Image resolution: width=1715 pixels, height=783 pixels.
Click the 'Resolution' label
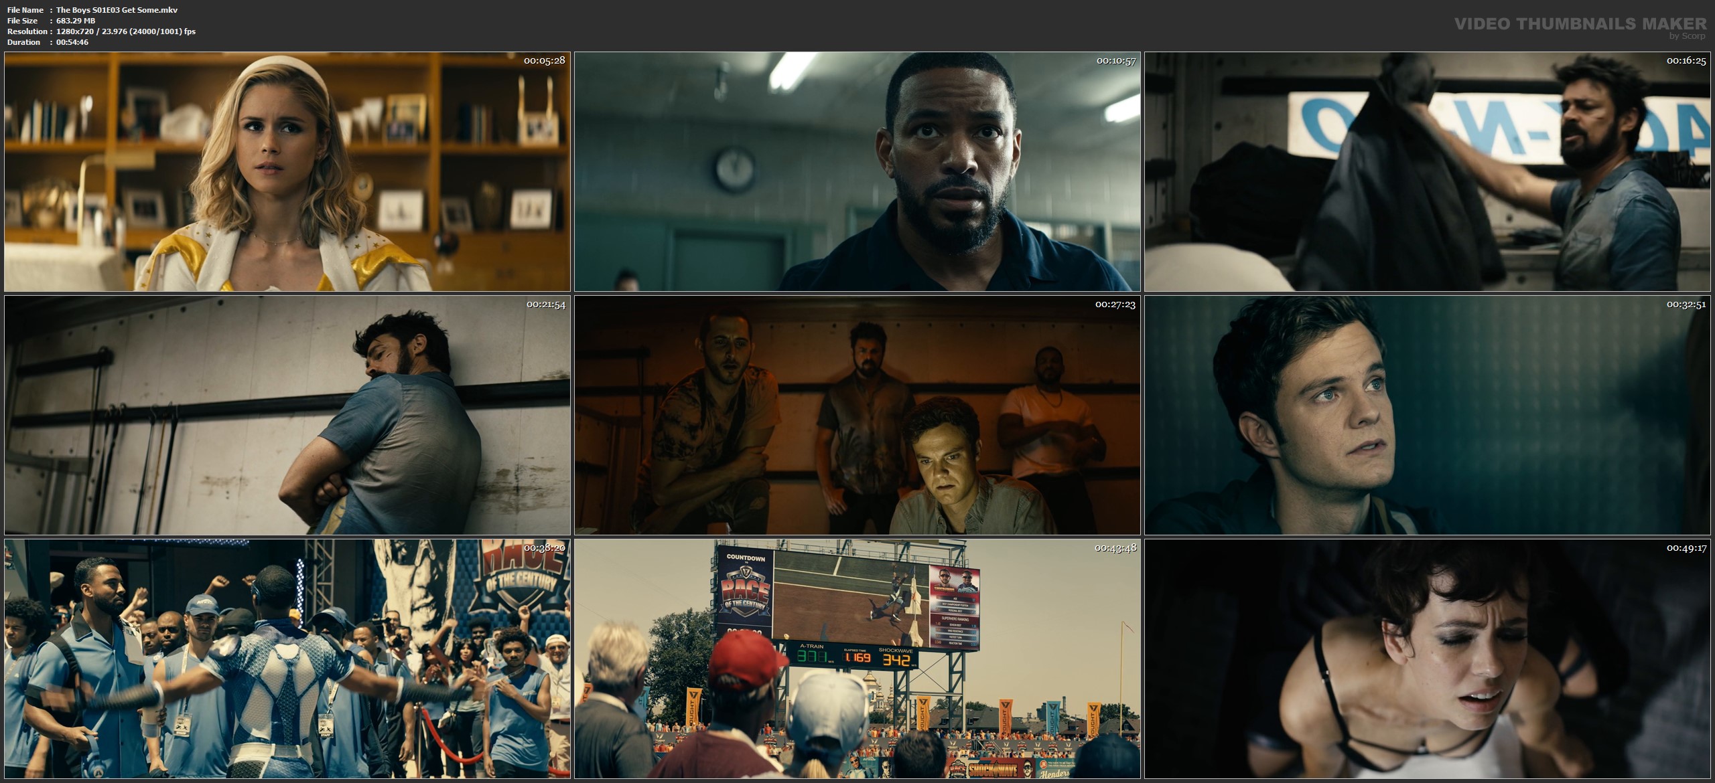27,31
